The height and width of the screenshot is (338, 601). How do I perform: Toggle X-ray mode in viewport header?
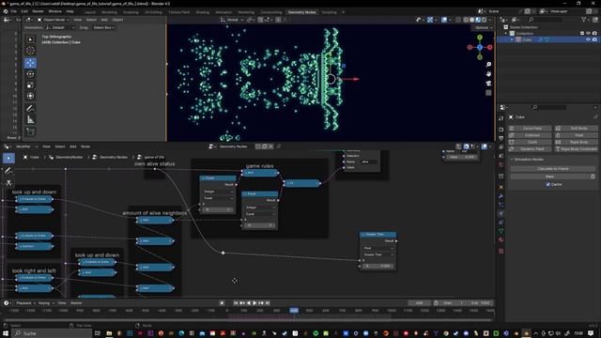coord(458,20)
